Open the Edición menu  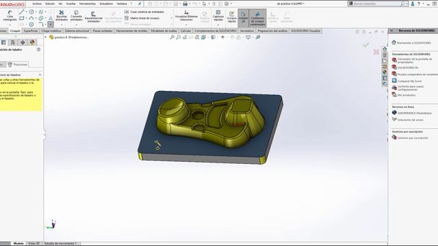tap(50, 3)
